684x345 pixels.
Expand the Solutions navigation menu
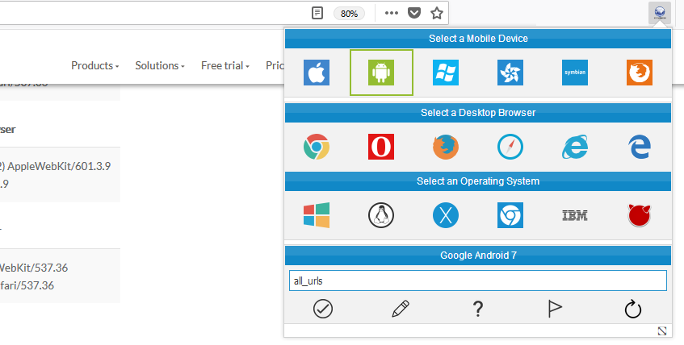159,65
